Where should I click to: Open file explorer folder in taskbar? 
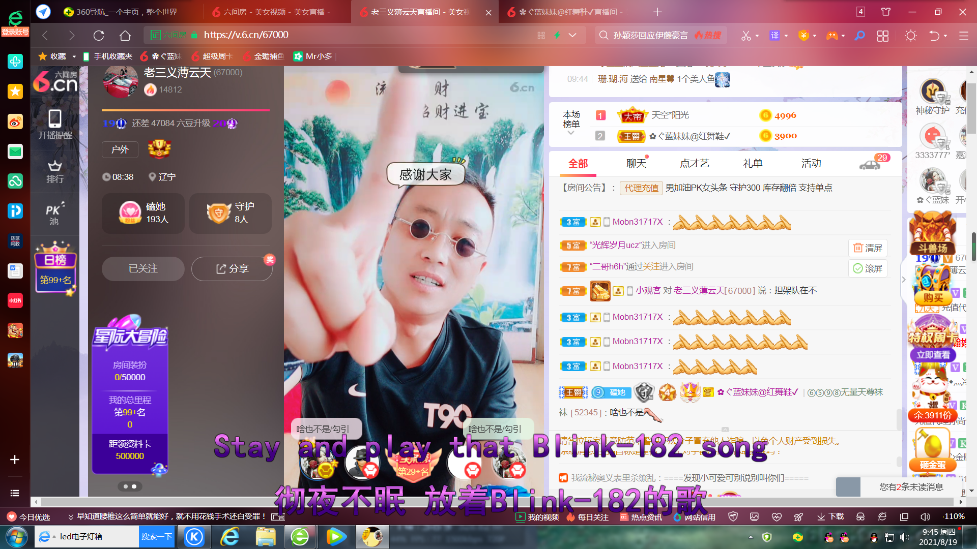click(266, 537)
